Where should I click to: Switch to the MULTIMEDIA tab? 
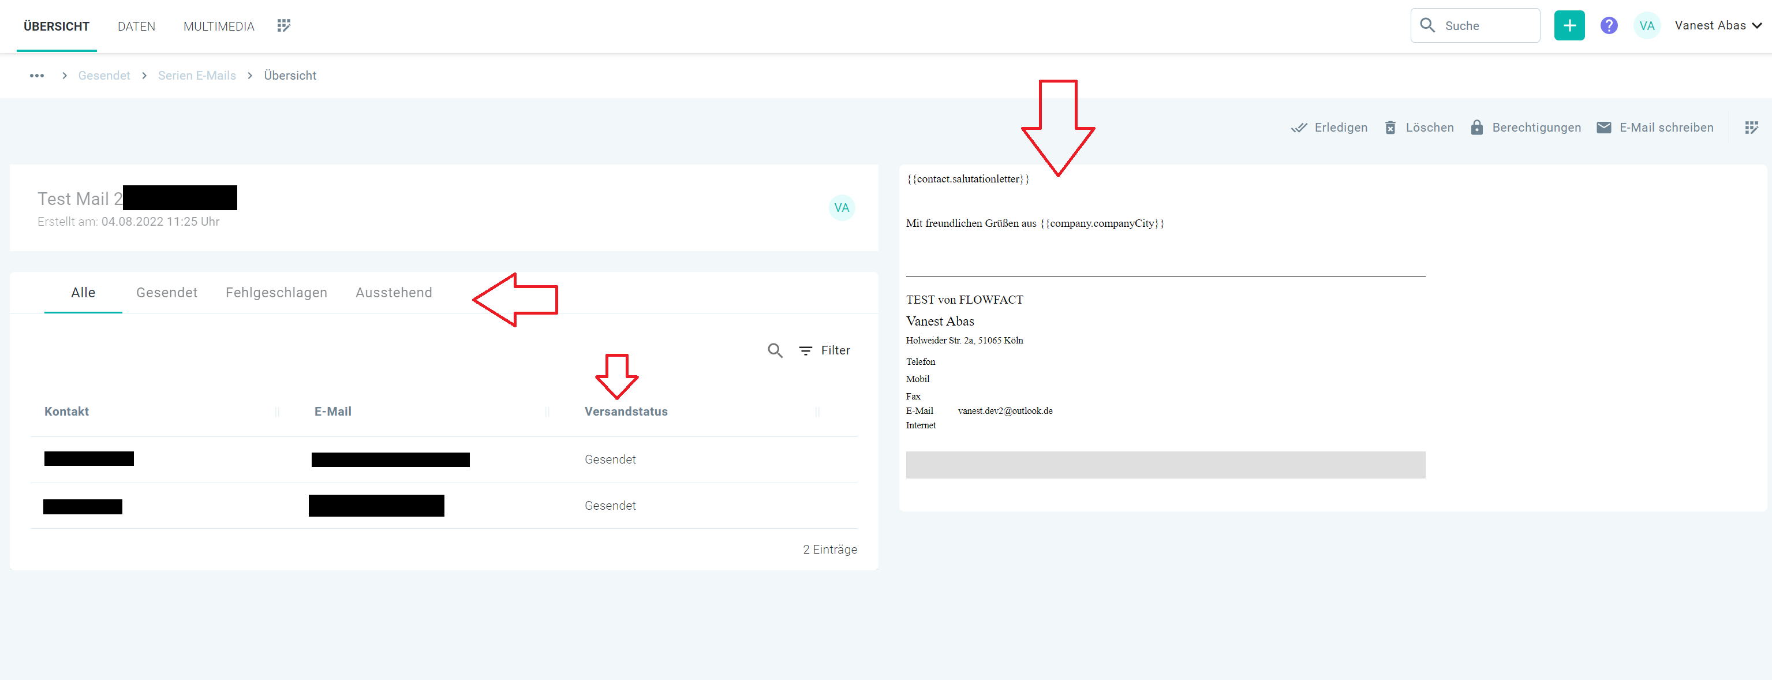pyautogui.click(x=219, y=26)
